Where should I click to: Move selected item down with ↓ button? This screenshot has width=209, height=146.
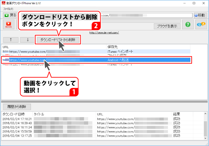27,40
